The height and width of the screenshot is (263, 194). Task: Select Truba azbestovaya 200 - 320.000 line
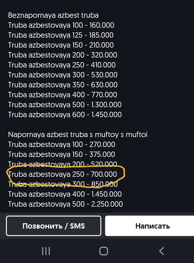click(x=63, y=55)
